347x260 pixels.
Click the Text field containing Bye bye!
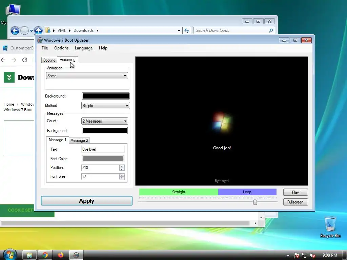(103, 149)
